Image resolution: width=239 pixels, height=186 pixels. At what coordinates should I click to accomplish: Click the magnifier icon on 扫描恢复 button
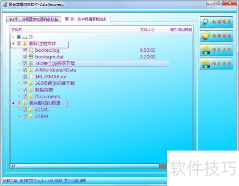[205, 22]
